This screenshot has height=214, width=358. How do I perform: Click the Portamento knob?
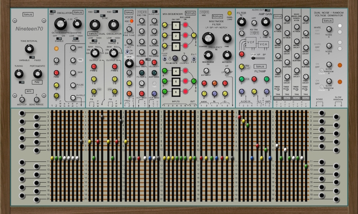point(37,74)
